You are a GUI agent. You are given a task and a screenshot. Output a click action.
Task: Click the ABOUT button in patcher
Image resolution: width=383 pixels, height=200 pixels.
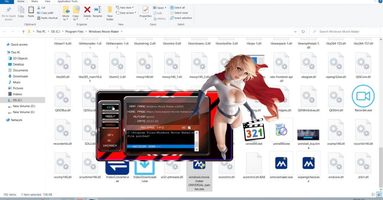(x=110, y=116)
